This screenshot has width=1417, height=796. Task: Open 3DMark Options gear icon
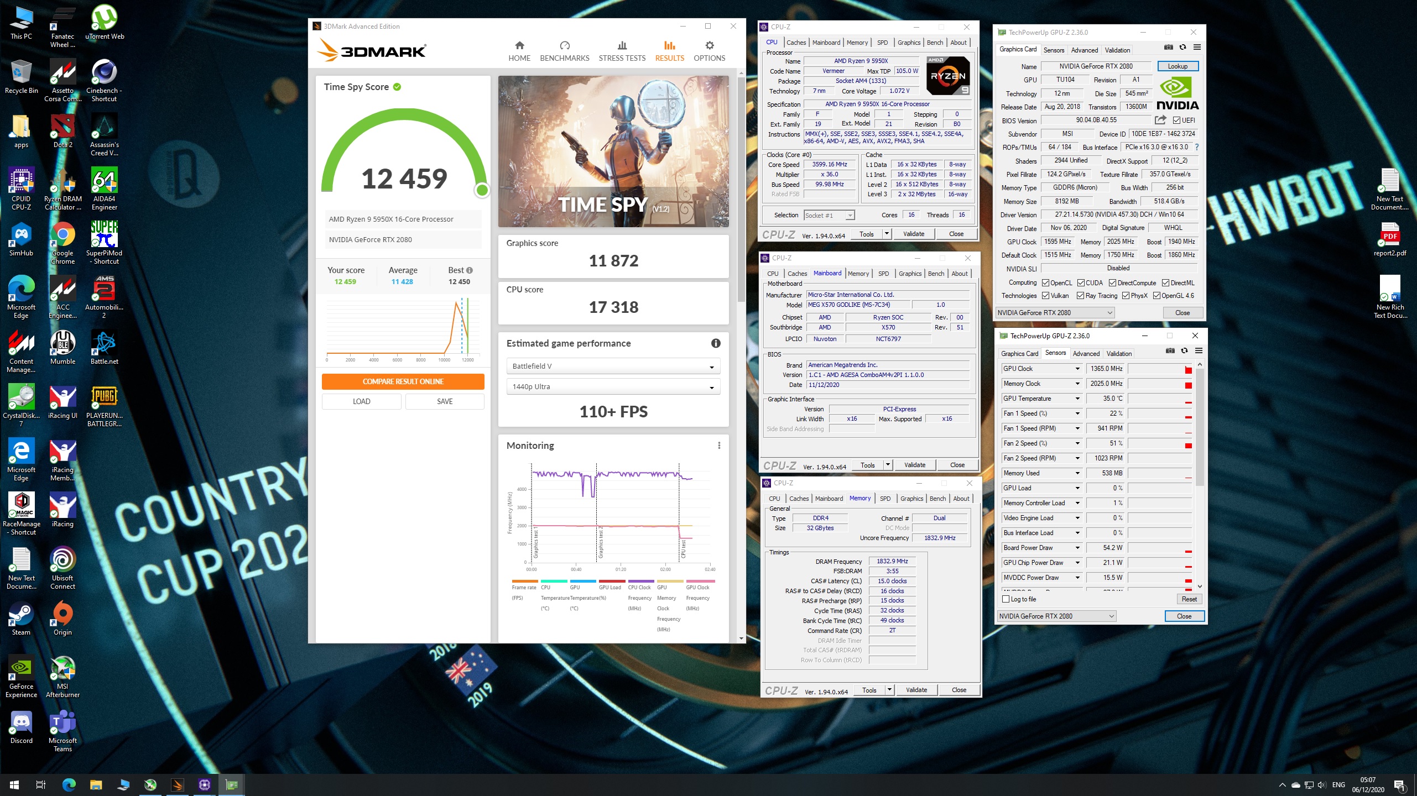pos(709,46)
